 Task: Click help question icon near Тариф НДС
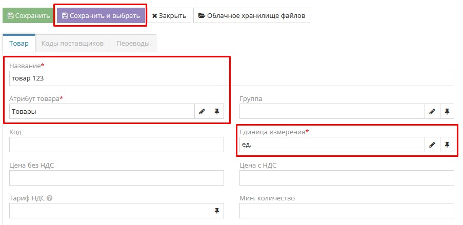50,198
